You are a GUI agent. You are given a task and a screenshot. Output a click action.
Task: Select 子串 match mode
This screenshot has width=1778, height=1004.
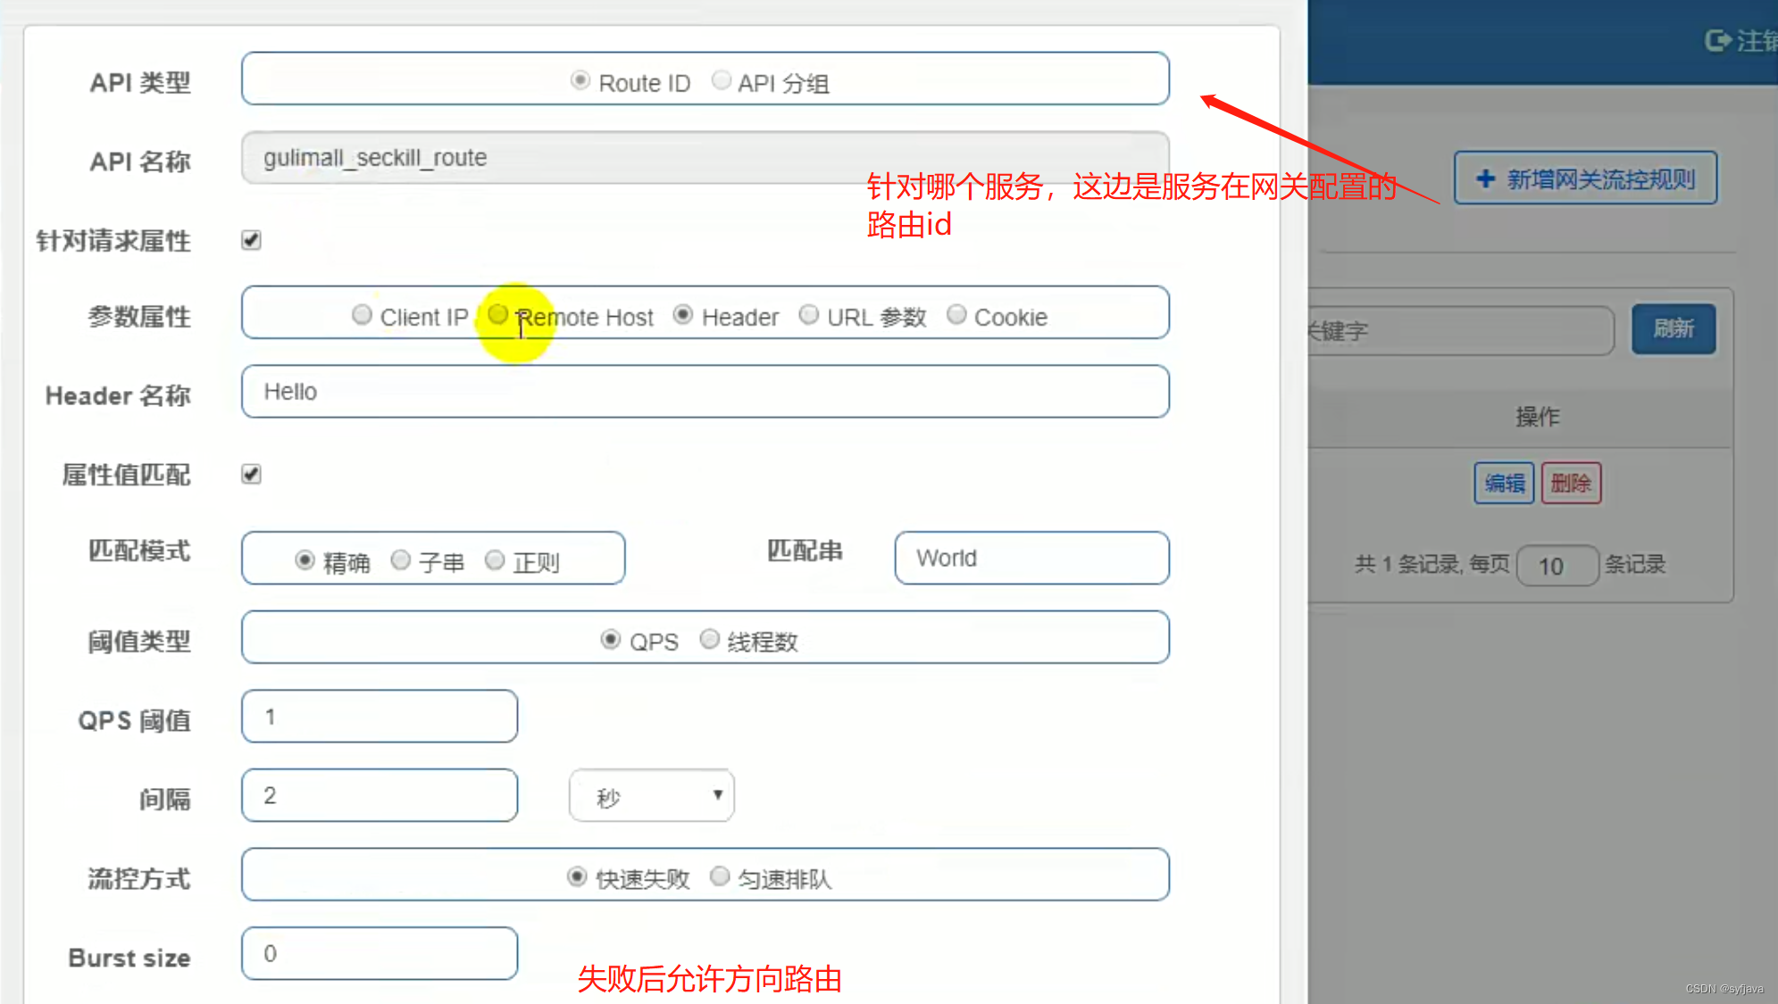401,560
